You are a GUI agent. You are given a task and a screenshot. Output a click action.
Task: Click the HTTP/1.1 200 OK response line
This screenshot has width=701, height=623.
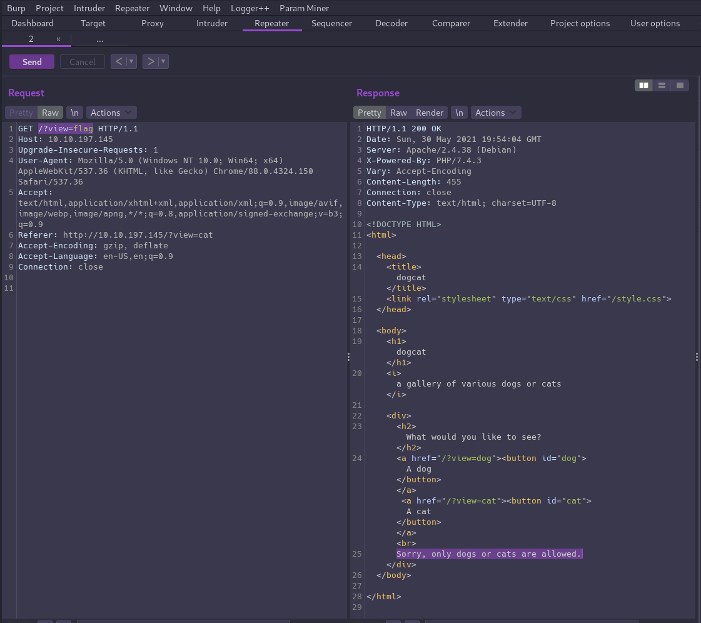404,129
